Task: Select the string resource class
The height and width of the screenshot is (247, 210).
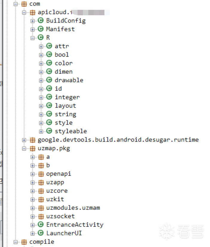Action: [65, 114]
